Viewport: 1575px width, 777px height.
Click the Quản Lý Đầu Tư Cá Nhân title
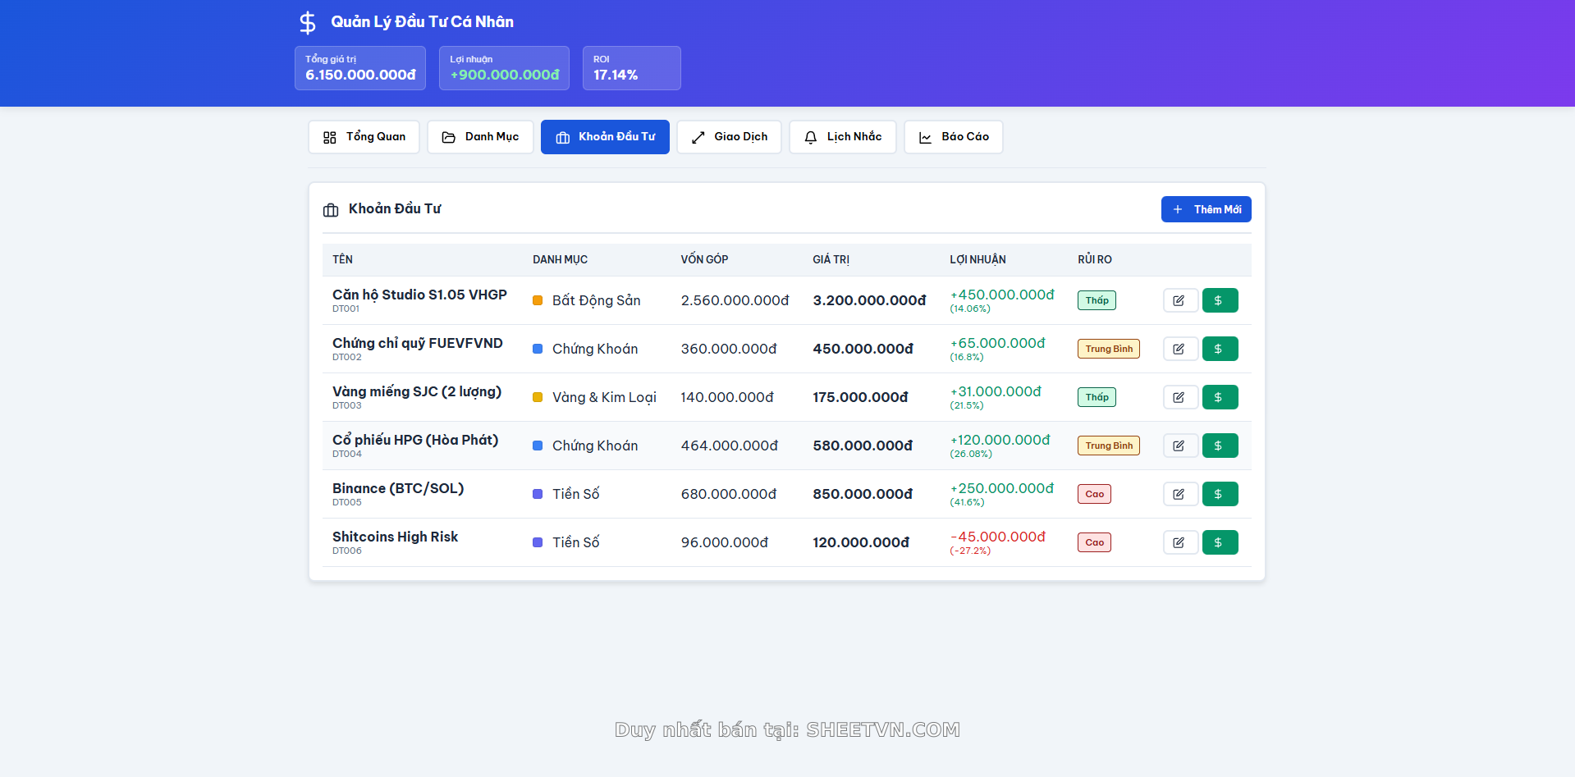(422, 22)
